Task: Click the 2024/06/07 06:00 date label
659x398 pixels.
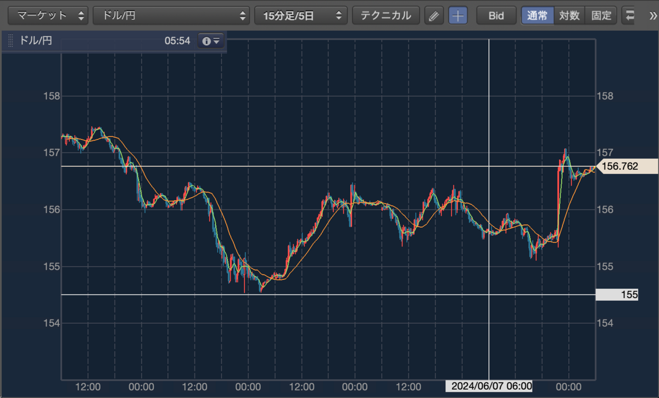Action: tap(489, 386)
